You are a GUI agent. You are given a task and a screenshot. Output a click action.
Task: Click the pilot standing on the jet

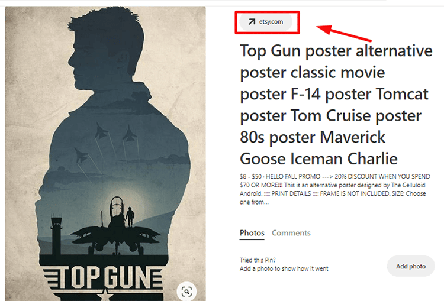point(130,216)
